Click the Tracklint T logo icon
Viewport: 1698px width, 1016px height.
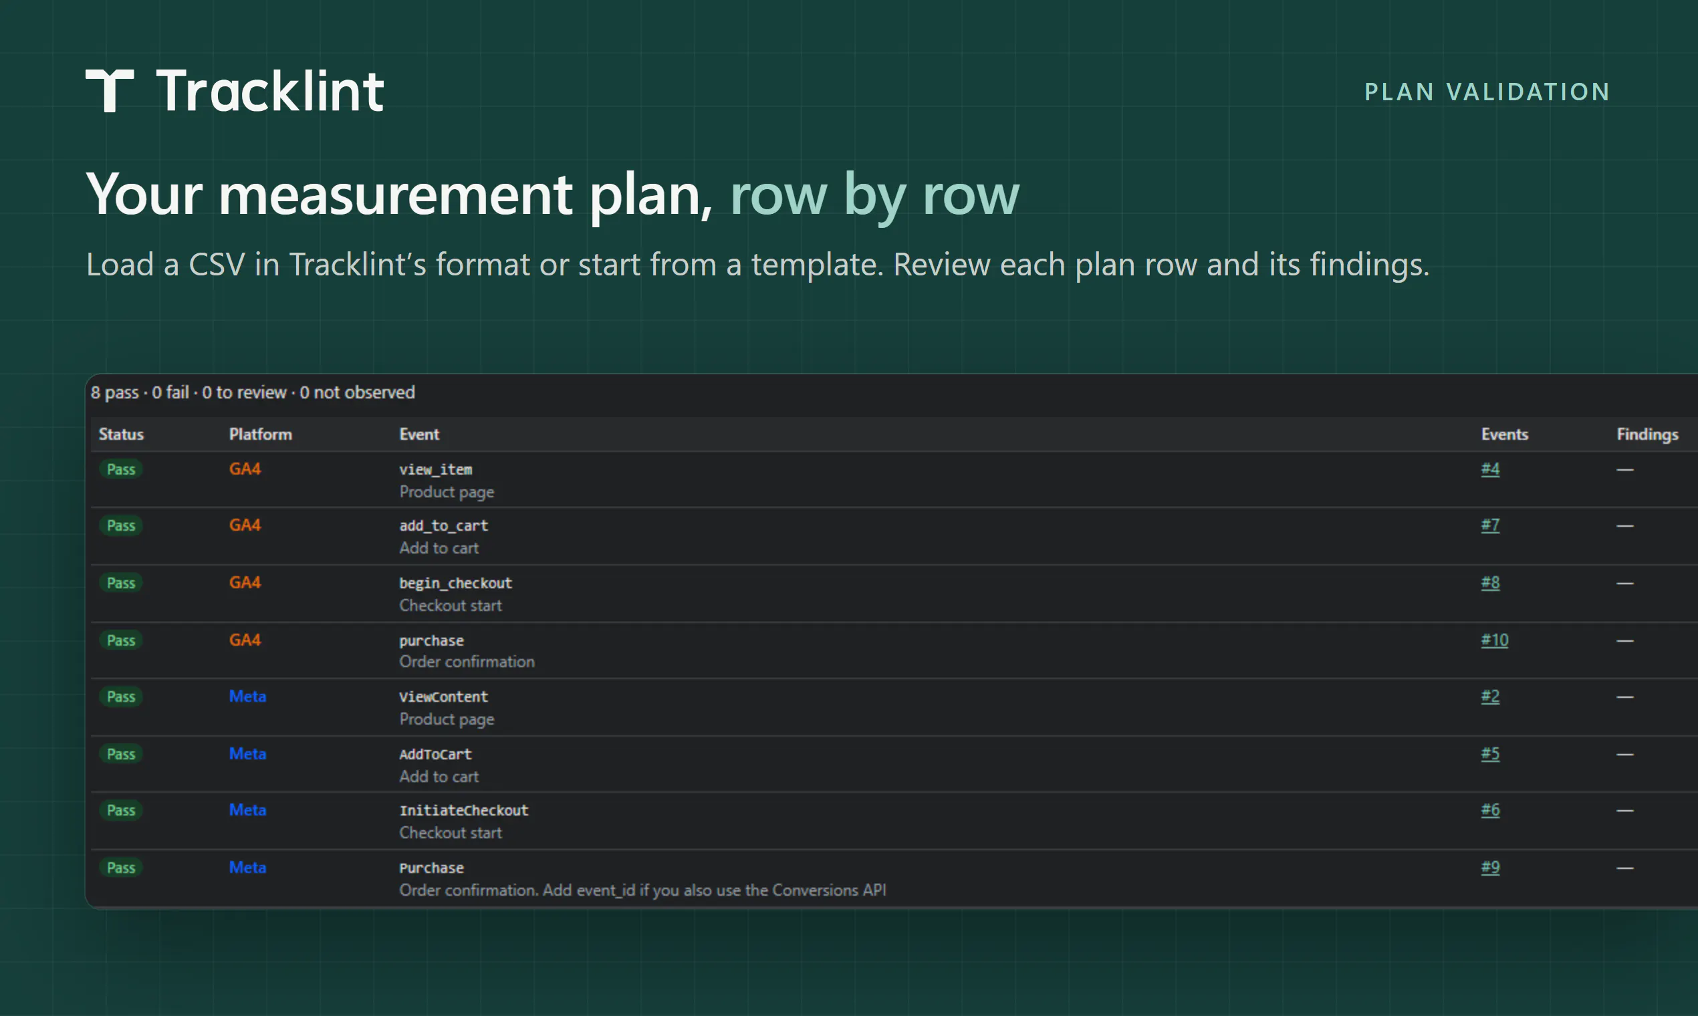pyautogui.click(x=110, y=90)
